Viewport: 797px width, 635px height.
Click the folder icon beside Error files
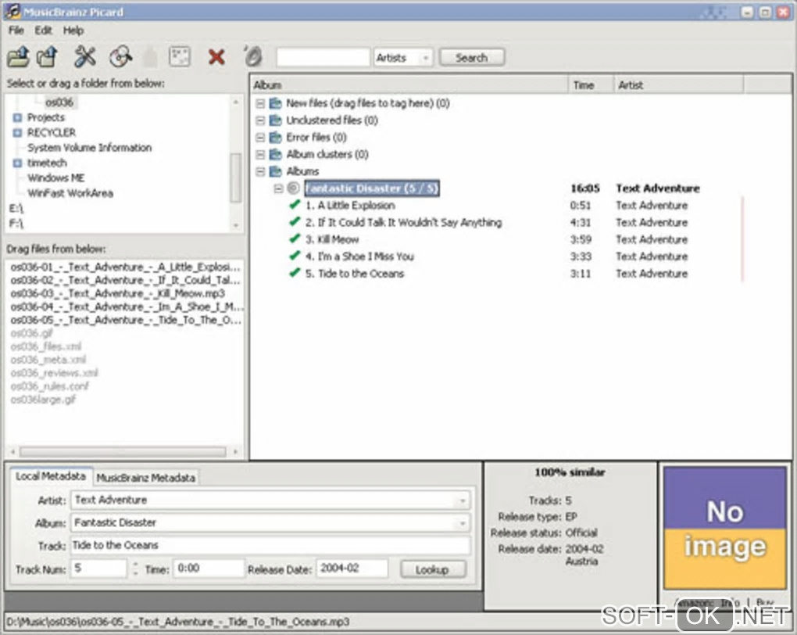point(276,138)
